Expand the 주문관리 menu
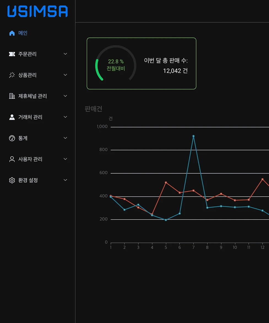Image resolution: width=269 pixels, height=323 pixels. (65, 54)
